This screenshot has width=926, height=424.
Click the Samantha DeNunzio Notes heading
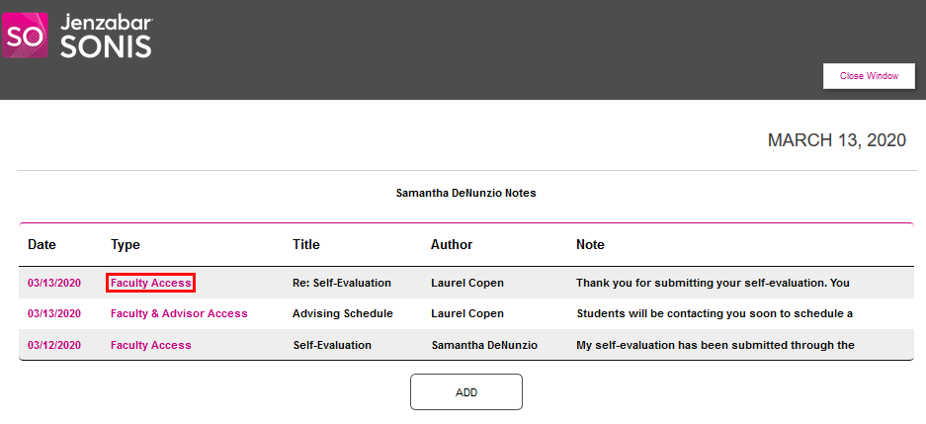pyautogui.click(x=465, y=193)
